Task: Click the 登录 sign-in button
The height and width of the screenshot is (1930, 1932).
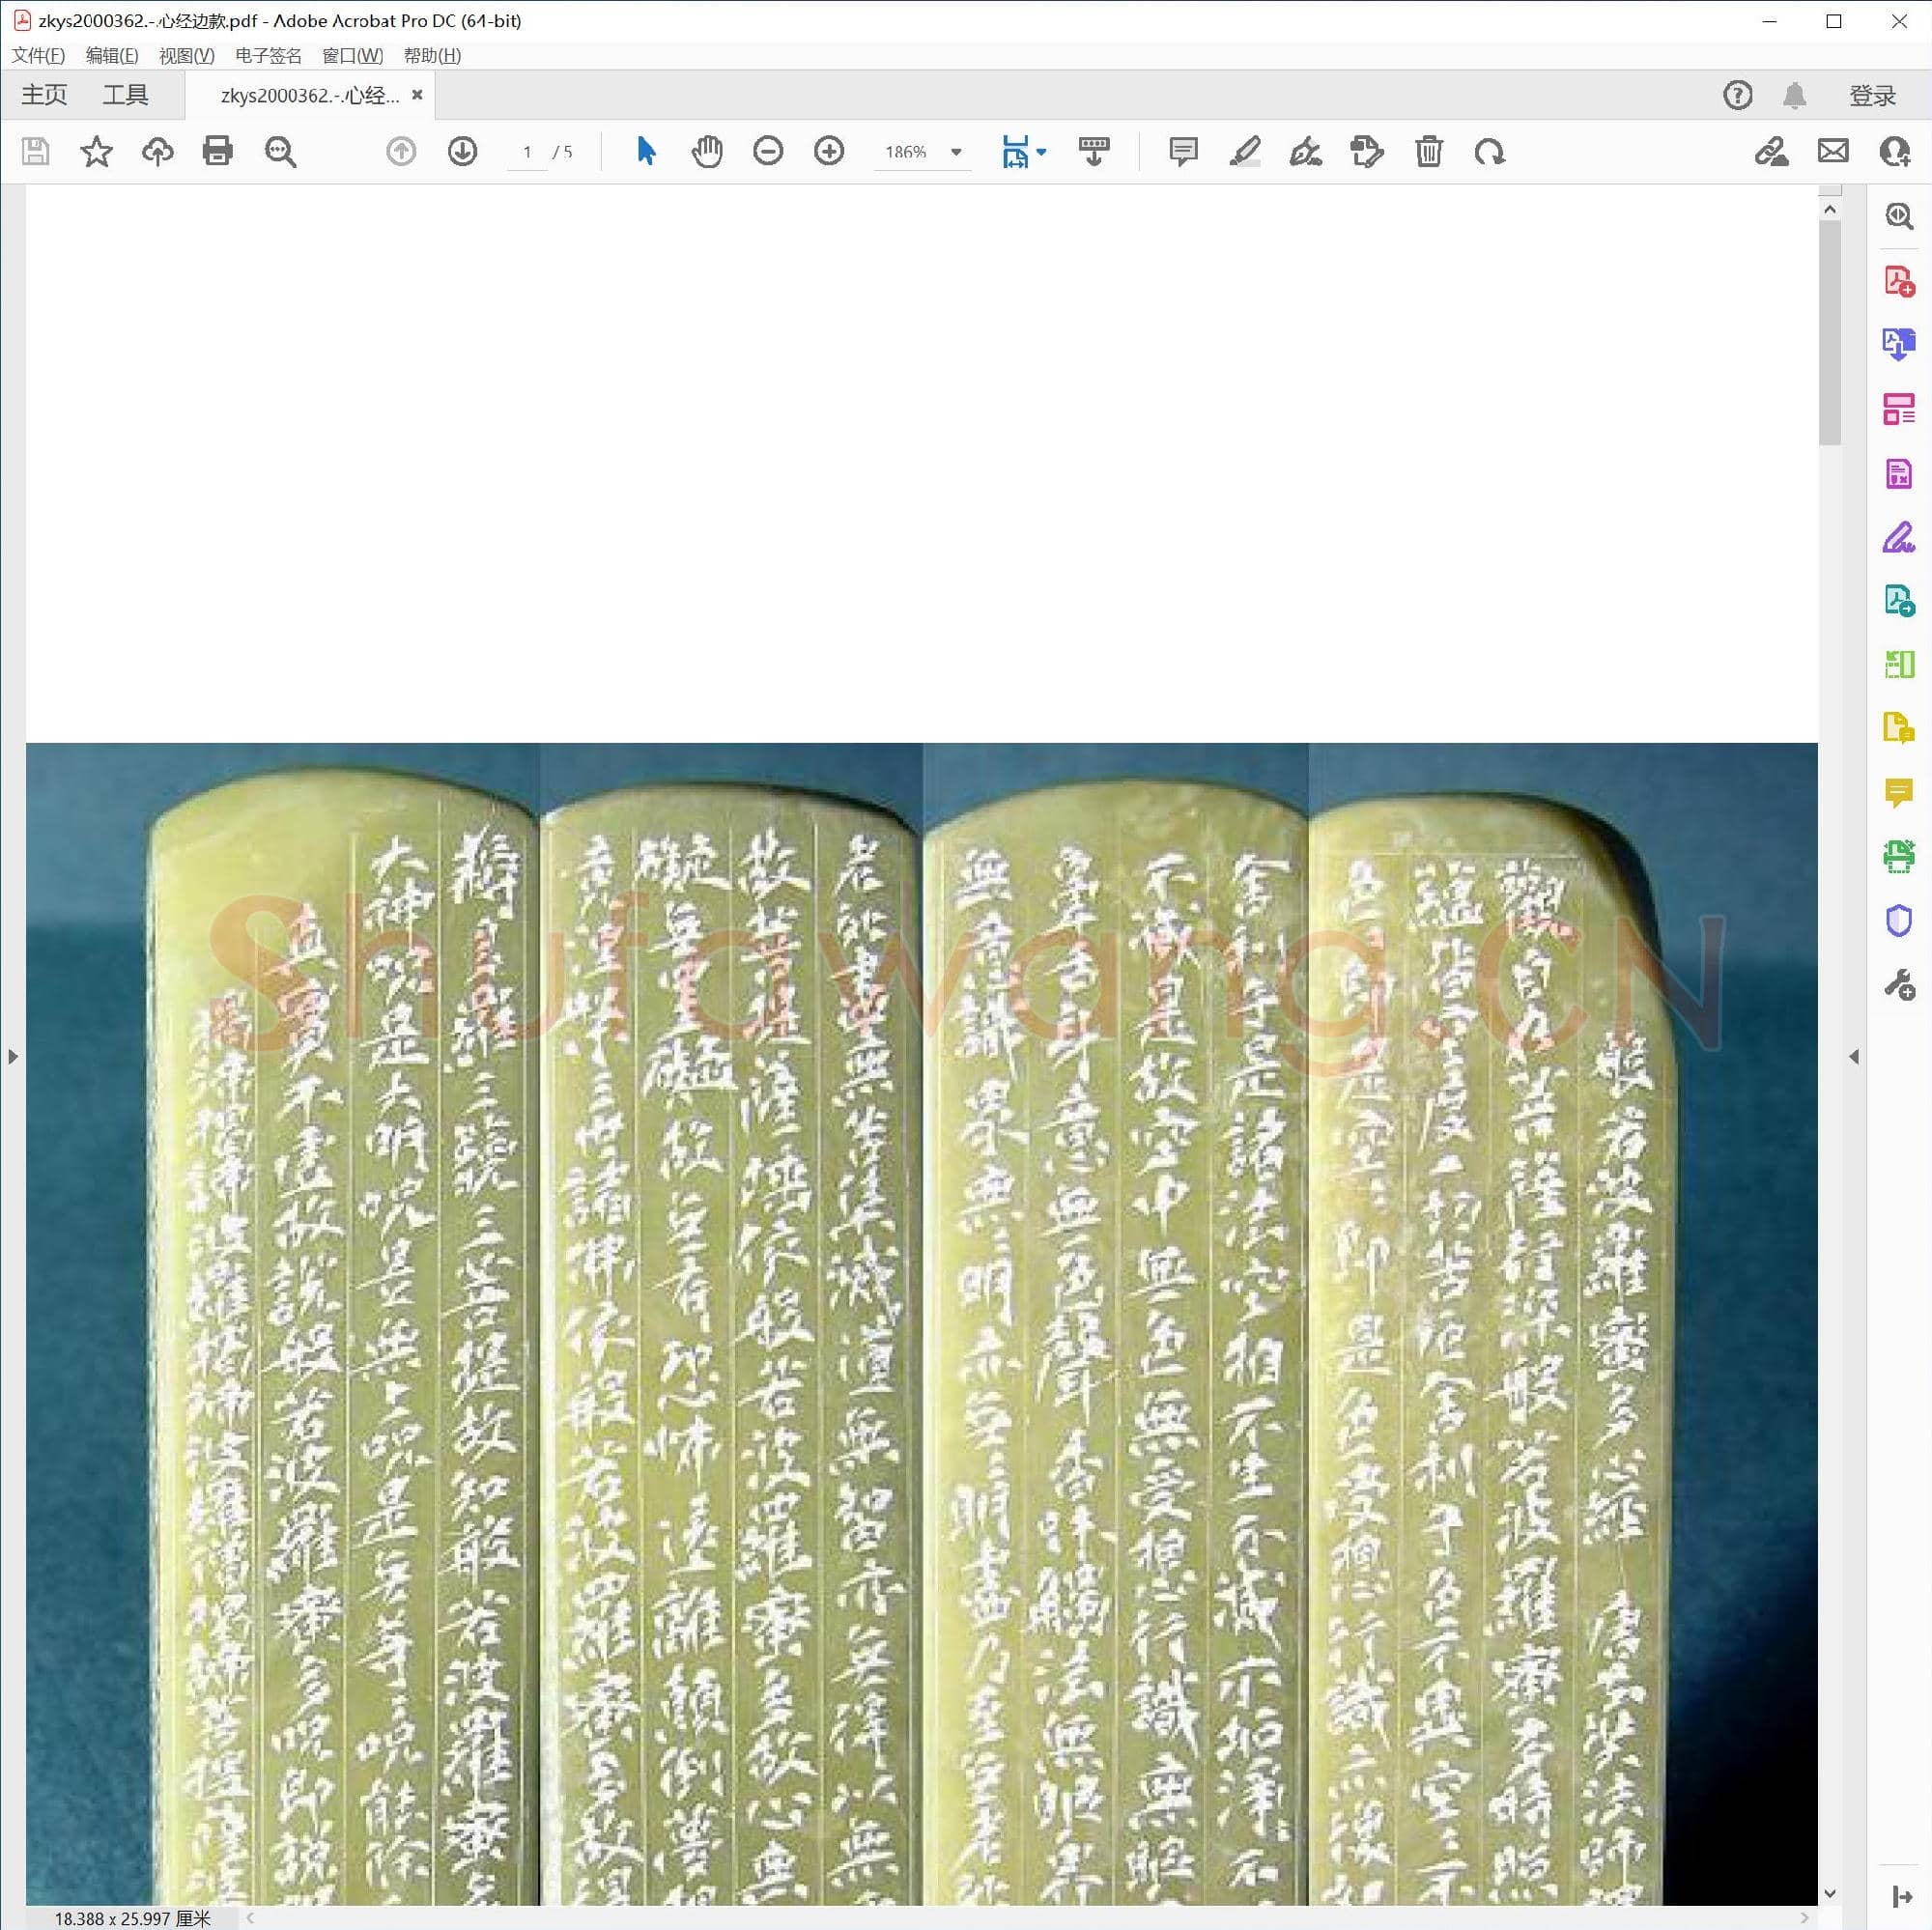Action: tap(1872, 95)
